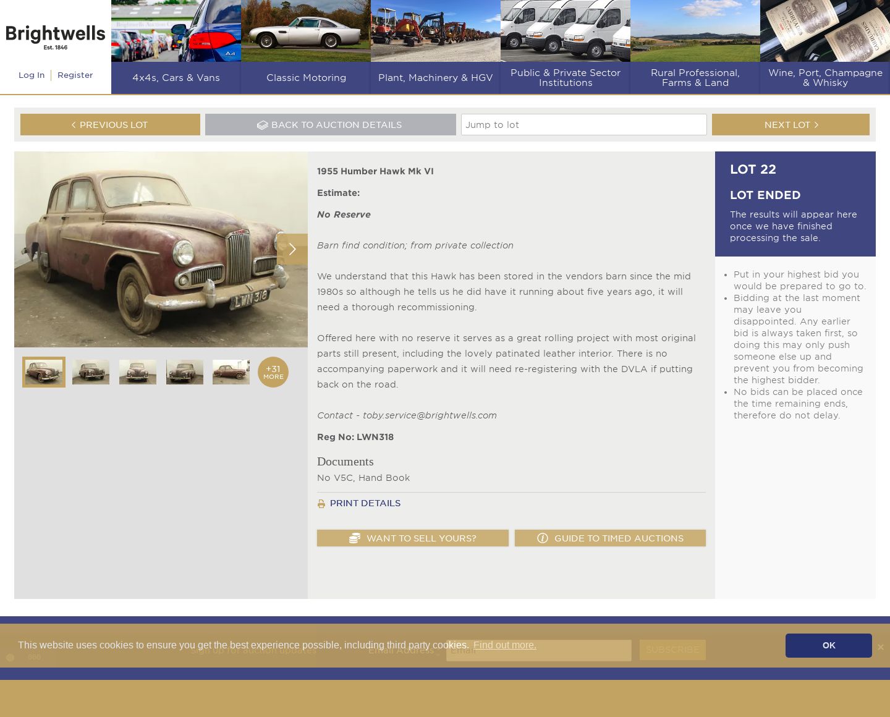Click the Subscribe button
The image size is (890, 717).
click(x=672, y=650)
